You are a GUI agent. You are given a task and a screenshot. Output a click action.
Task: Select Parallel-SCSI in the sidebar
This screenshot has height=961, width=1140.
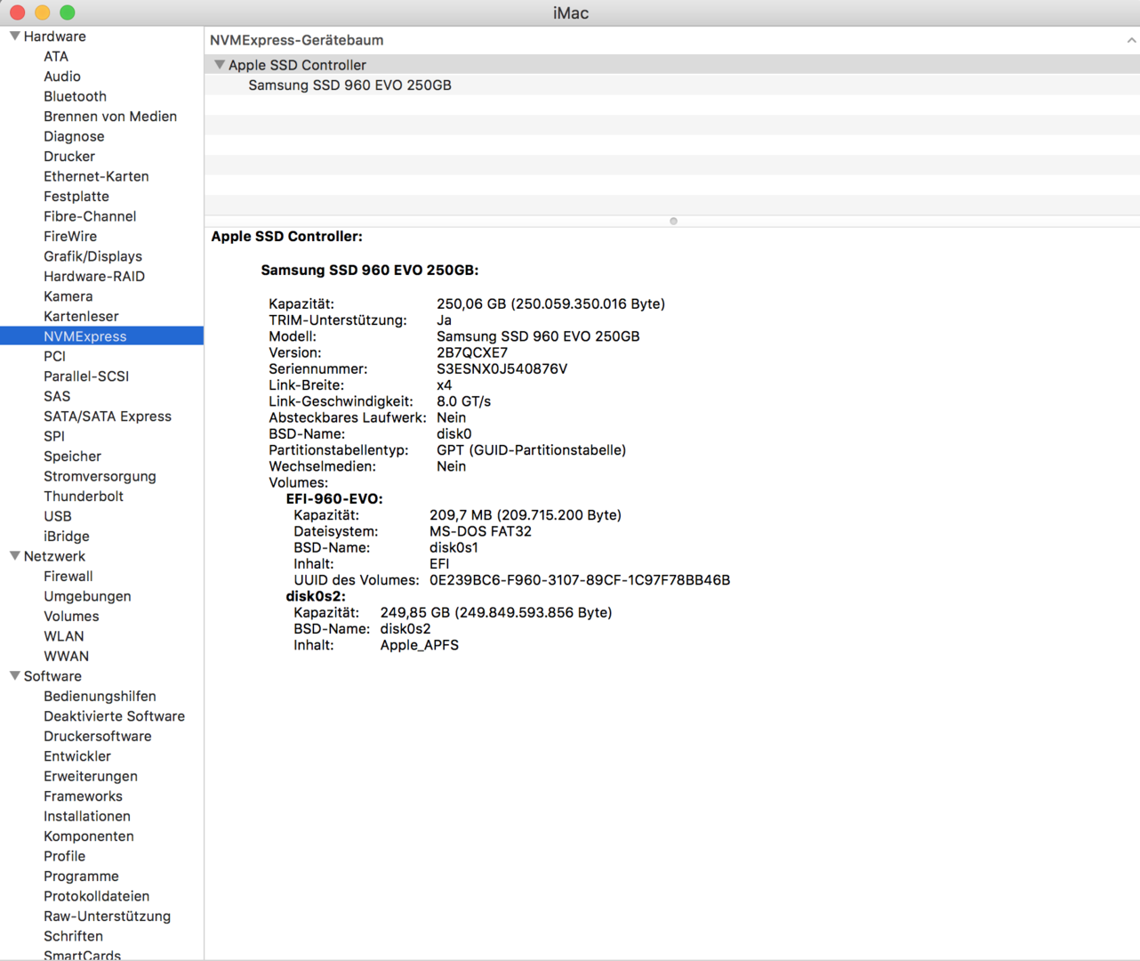[x=86, y=376]
